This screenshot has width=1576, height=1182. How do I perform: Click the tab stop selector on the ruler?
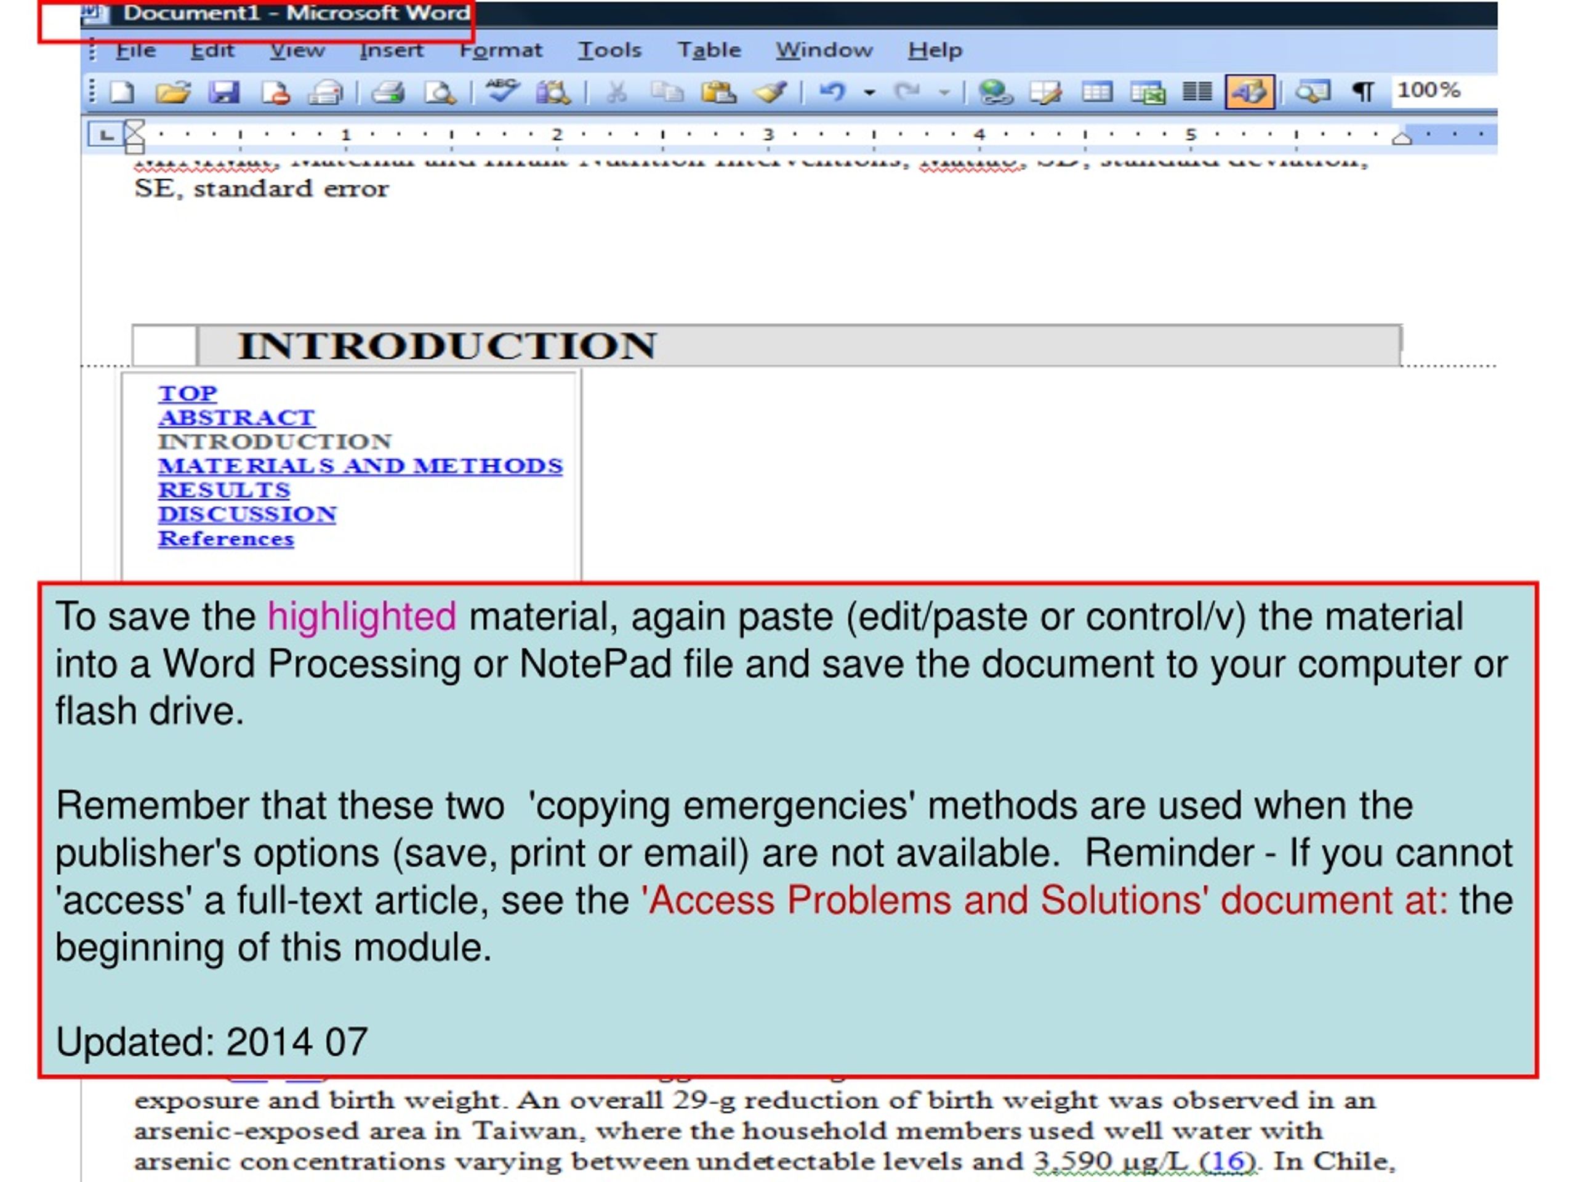coord(105,135)
